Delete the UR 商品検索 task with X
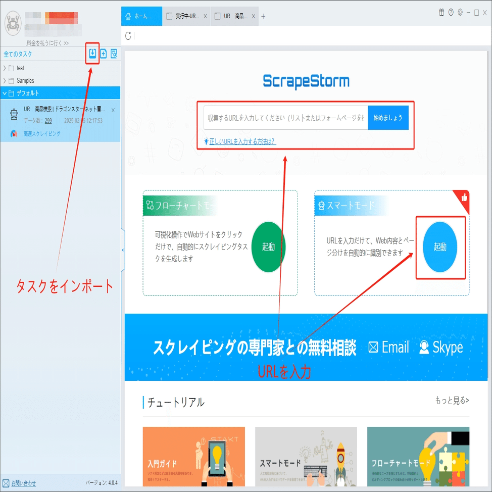Viewport: 492px width, 492px height. point(113,110)
